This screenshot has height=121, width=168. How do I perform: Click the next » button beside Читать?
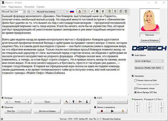29,102
